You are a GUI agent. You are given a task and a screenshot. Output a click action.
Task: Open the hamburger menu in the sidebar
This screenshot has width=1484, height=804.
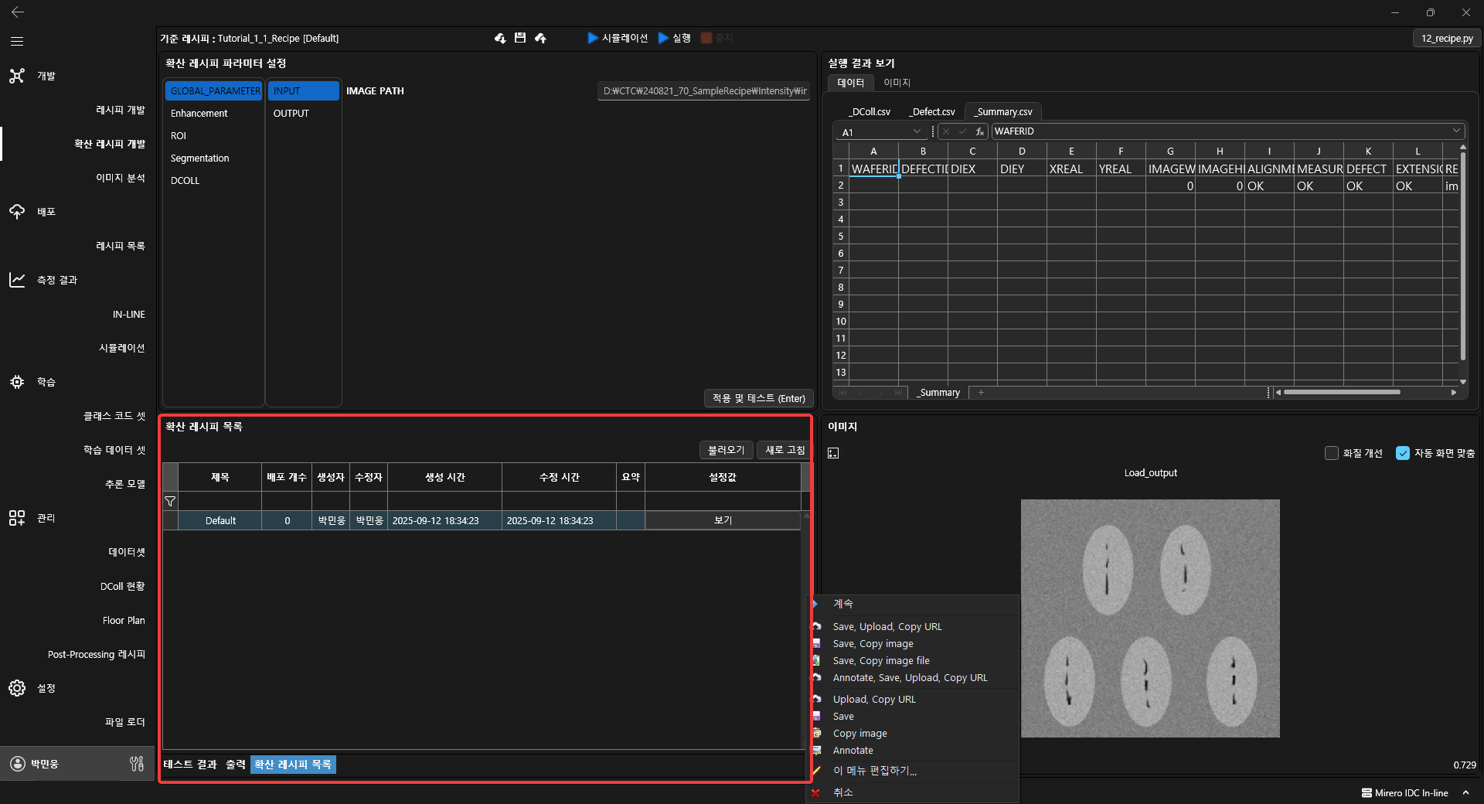17,41
